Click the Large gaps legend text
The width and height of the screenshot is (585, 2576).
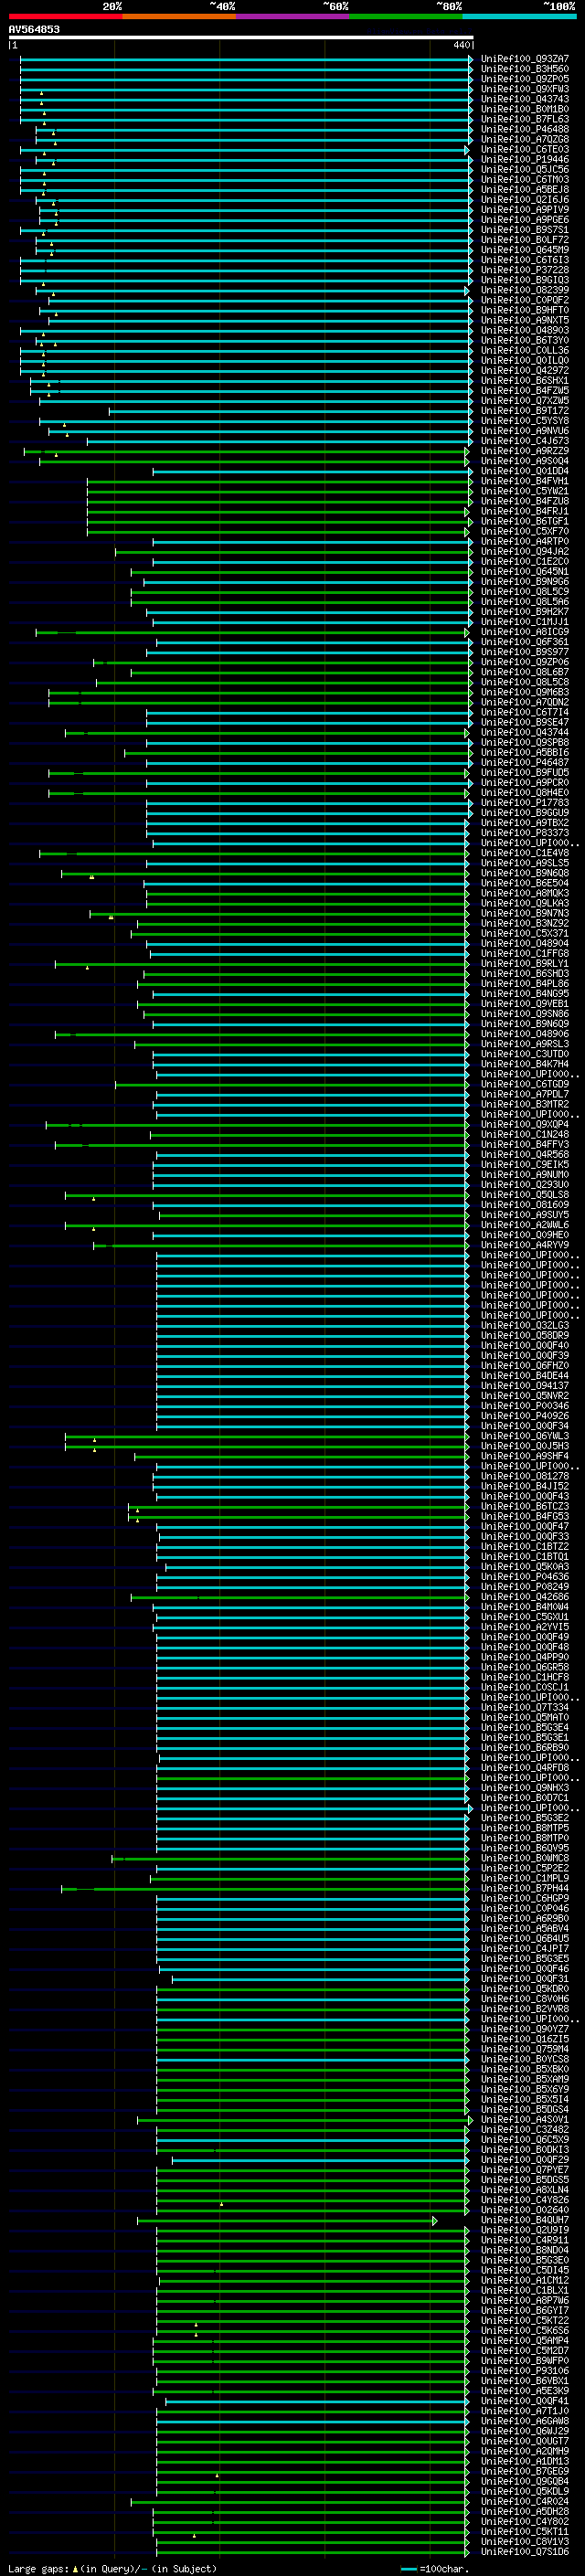pos(112,2569)
